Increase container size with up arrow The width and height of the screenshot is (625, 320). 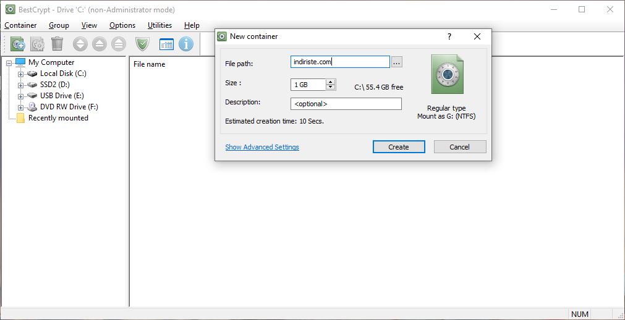click(331, 82)
